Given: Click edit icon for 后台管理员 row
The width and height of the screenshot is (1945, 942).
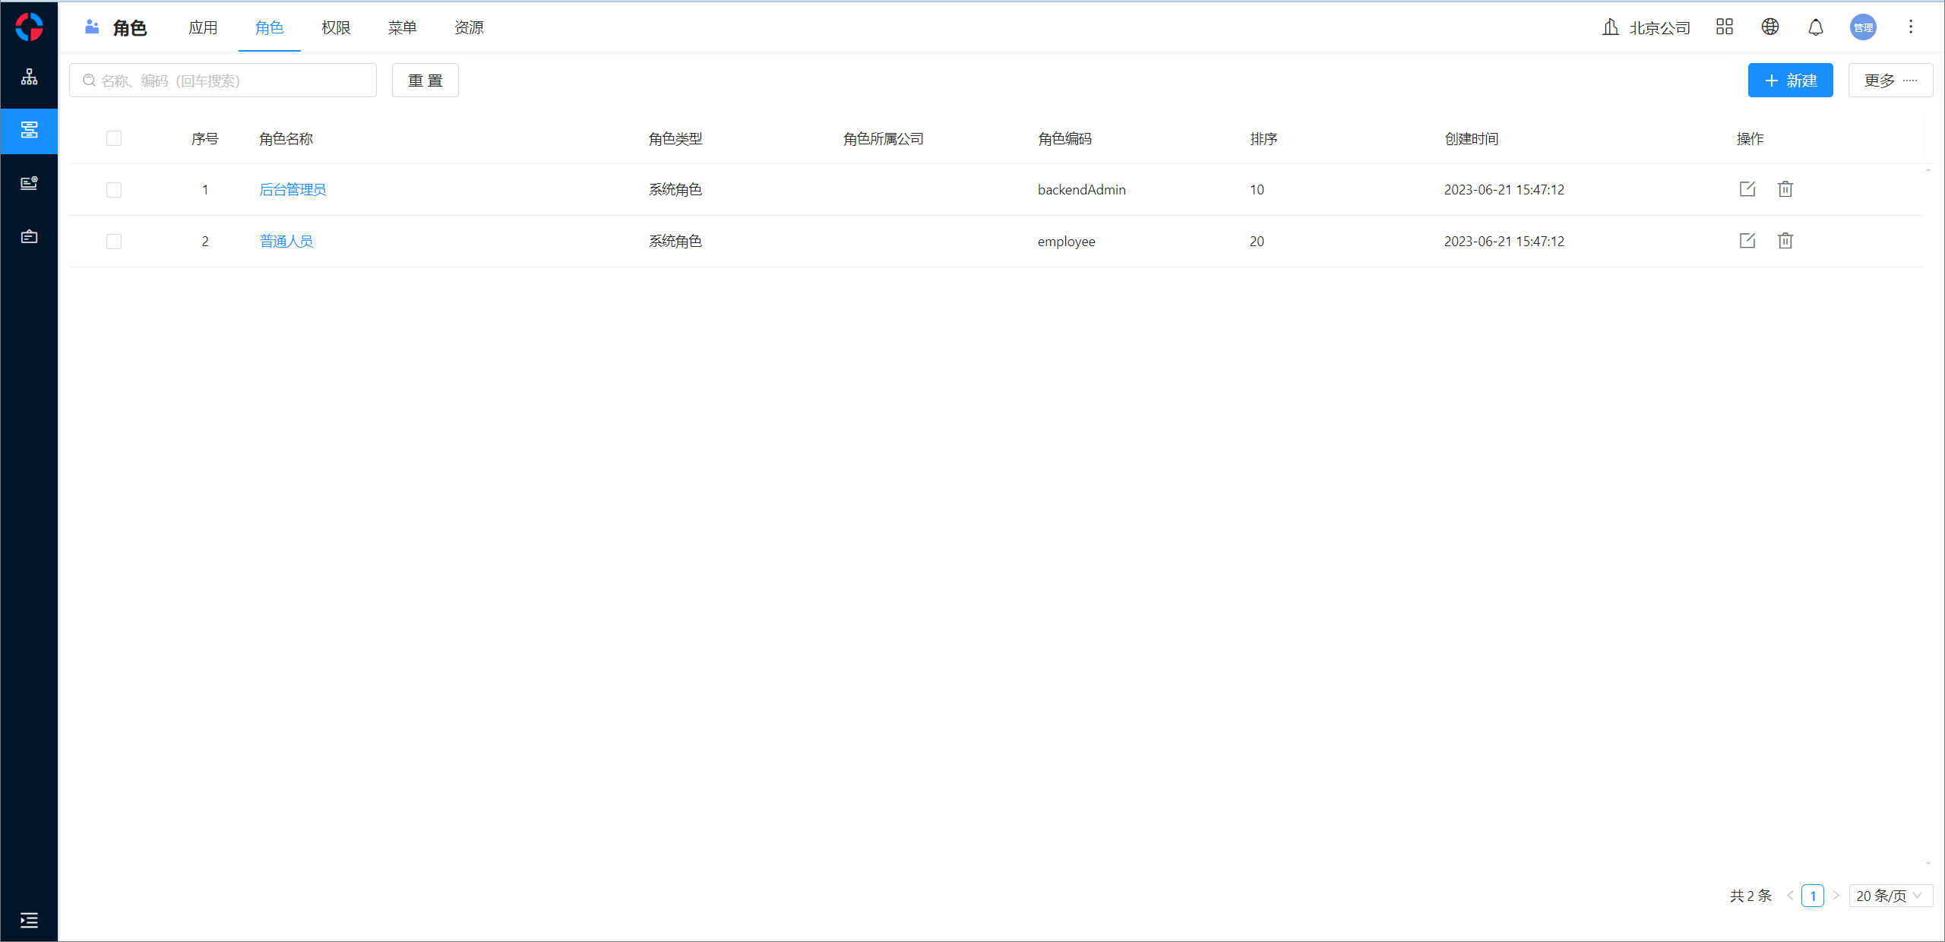Looking at the screenshot, I should [1747, 189].
